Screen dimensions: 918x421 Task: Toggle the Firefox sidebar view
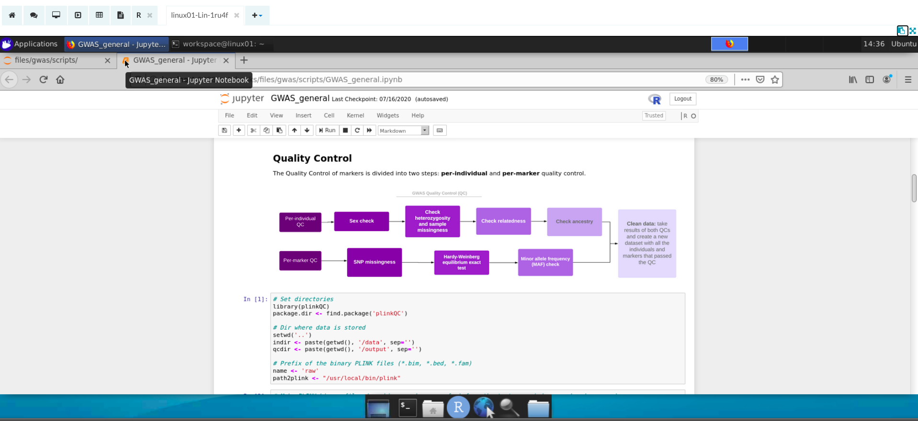(870, 79)
